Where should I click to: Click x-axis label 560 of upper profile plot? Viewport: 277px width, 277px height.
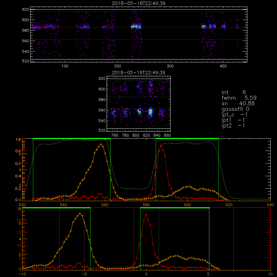point(105,205)
